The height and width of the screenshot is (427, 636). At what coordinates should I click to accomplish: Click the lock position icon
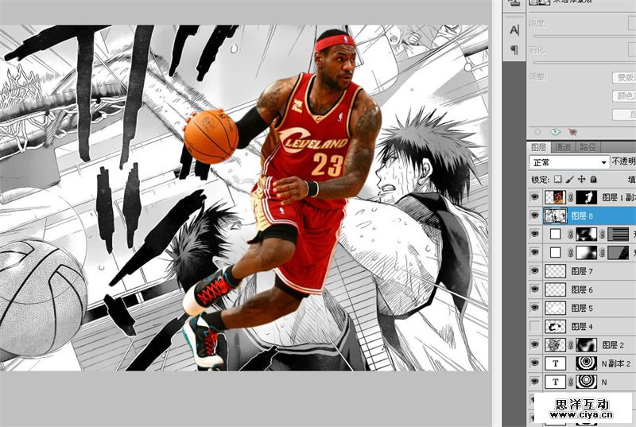click(x=581, y=180)
